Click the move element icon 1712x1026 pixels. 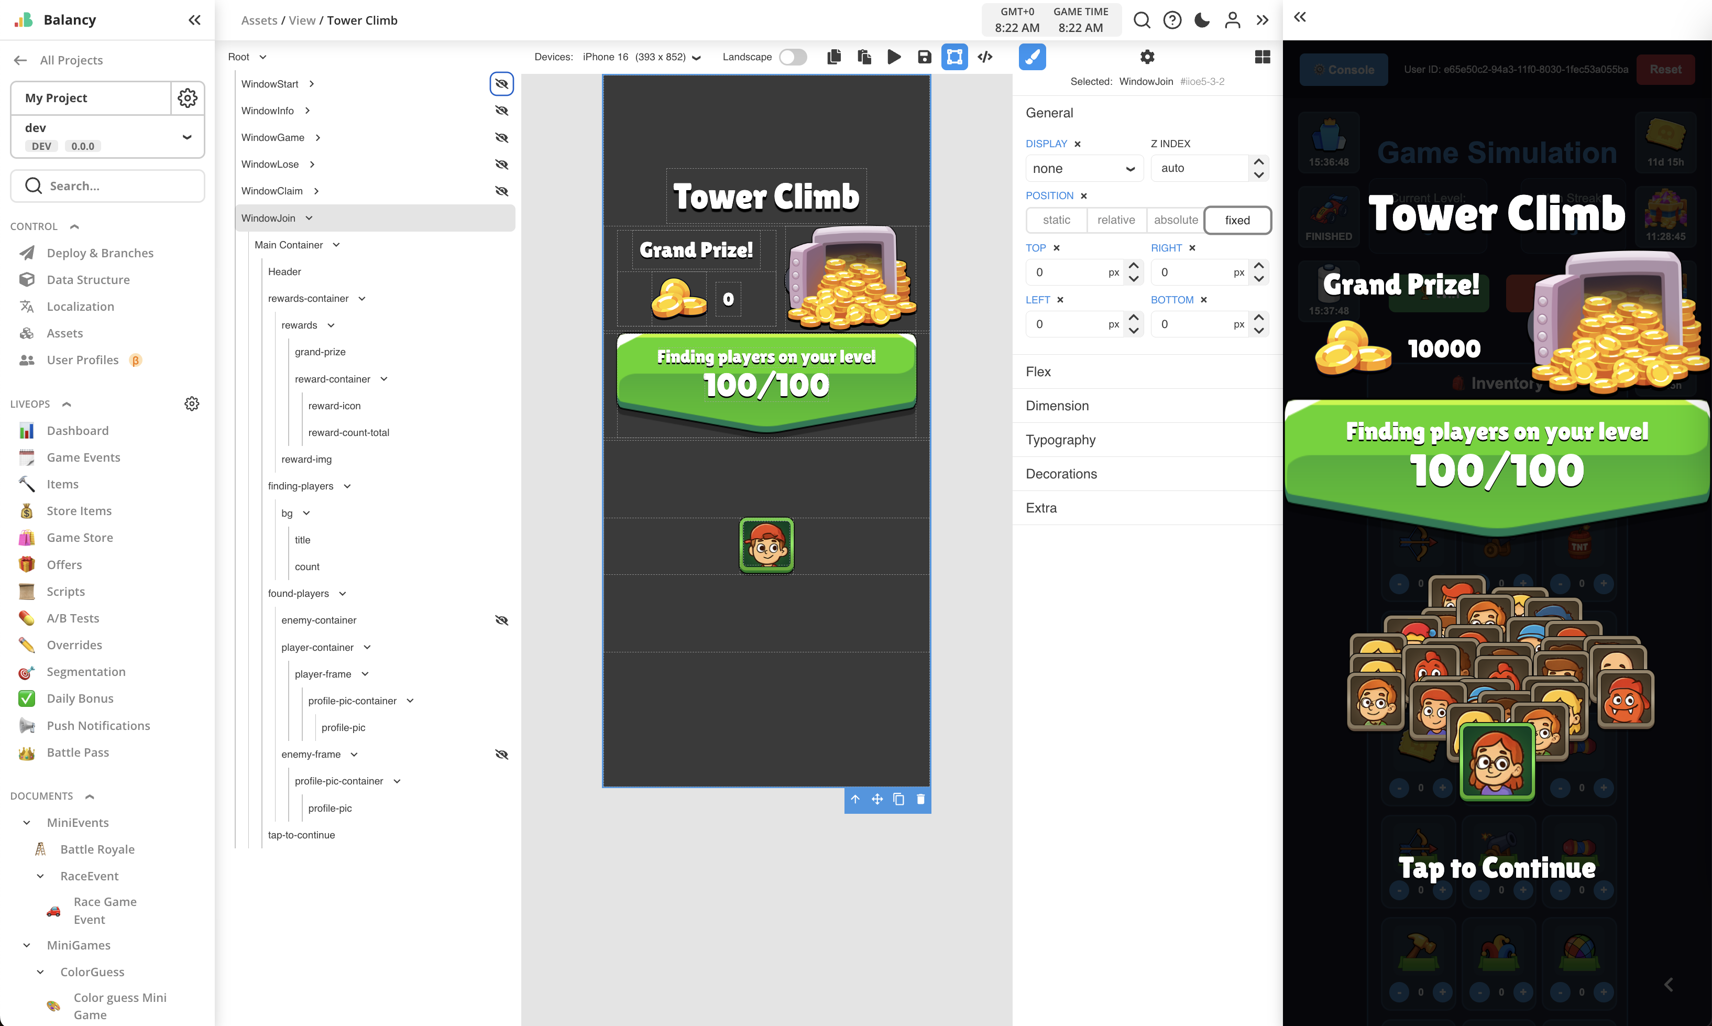click(877, 799)
